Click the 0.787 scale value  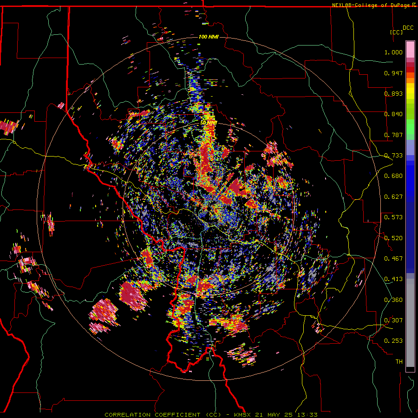click(393, 135)
